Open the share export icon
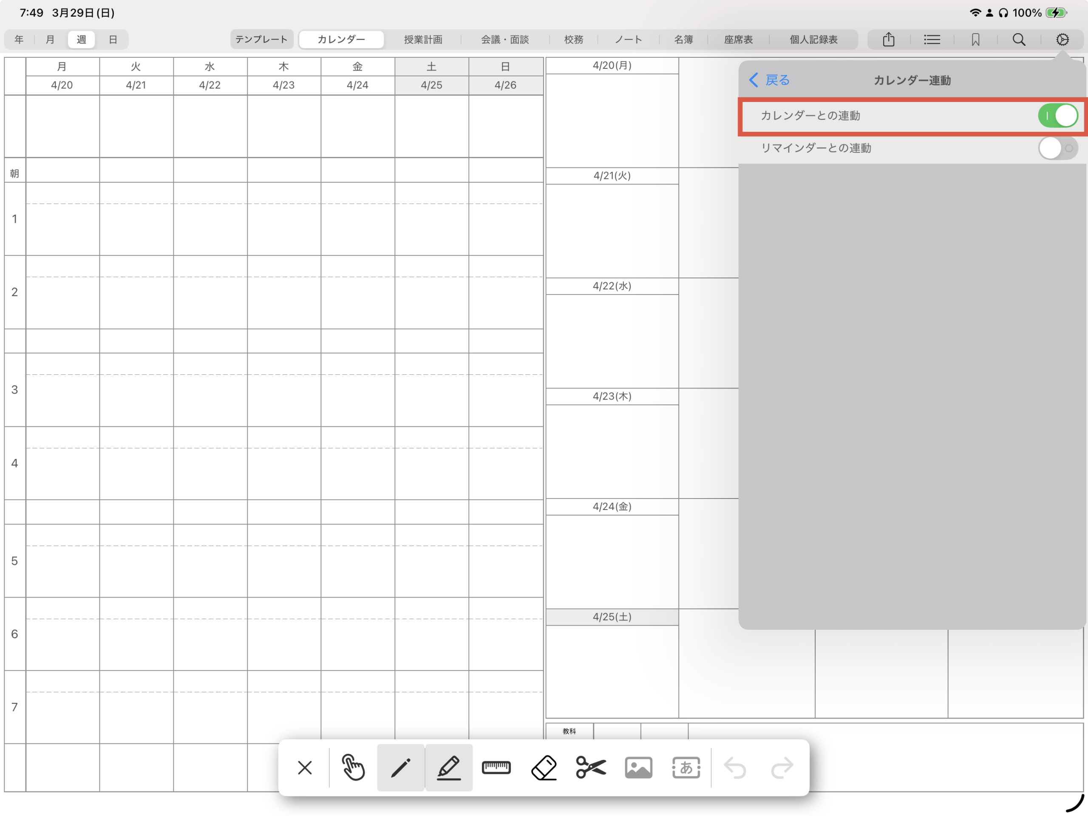 888,40
